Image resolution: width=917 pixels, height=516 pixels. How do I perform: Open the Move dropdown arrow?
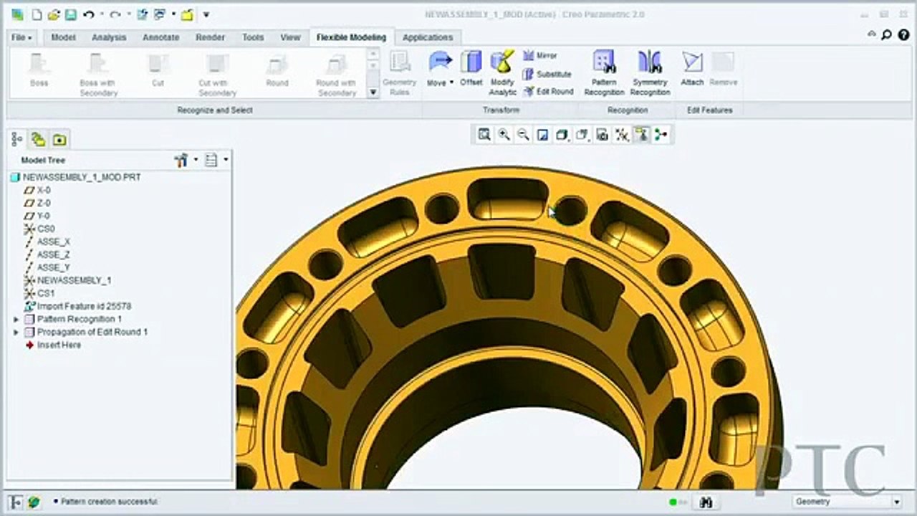click(x=451, y=83)
